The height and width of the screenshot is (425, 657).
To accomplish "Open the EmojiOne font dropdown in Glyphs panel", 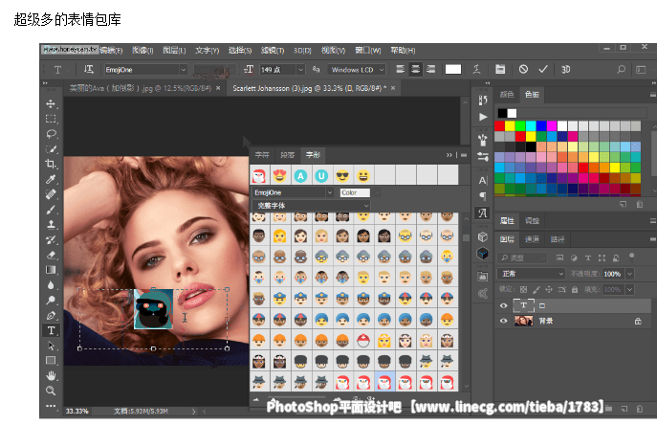I will point(330,192).
